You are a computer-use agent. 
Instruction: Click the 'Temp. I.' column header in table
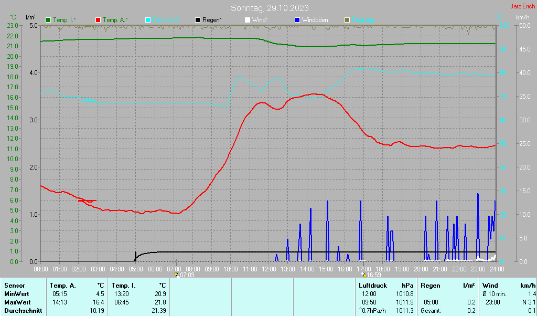click(x=123, y=286)
